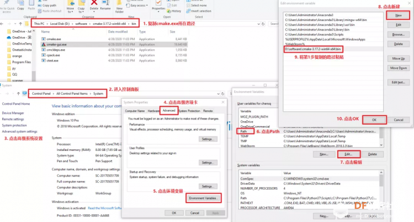Switch to the Remote tab
414x222 pixels.
click(208, 111)
